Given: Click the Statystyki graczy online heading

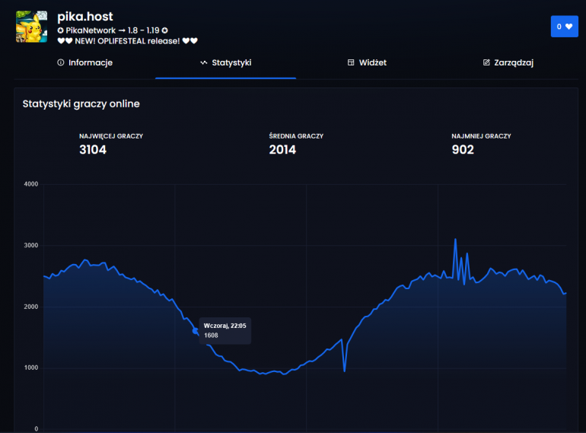Looking at the screenshot, I should click(81, 103).
